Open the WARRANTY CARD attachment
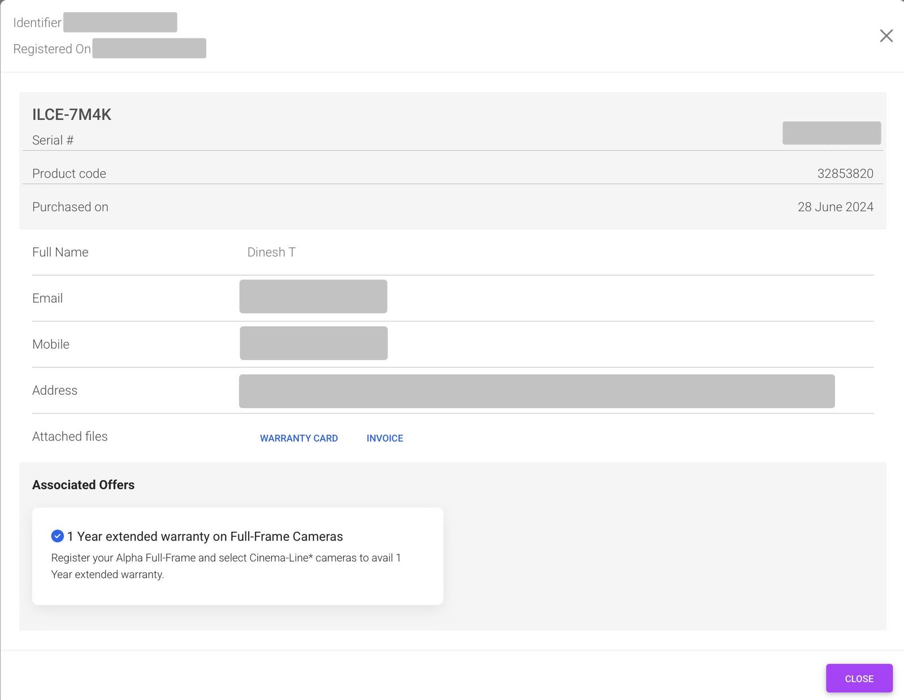904x700 pixels. coord(298,438)
